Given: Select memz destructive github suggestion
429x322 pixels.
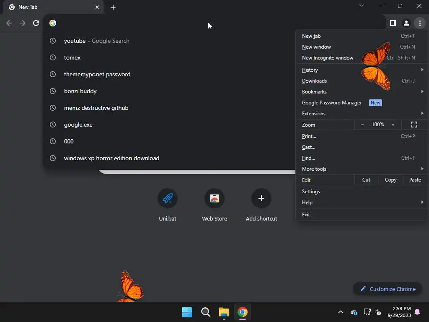Looking at the screenshot, I should pos(170,108).
